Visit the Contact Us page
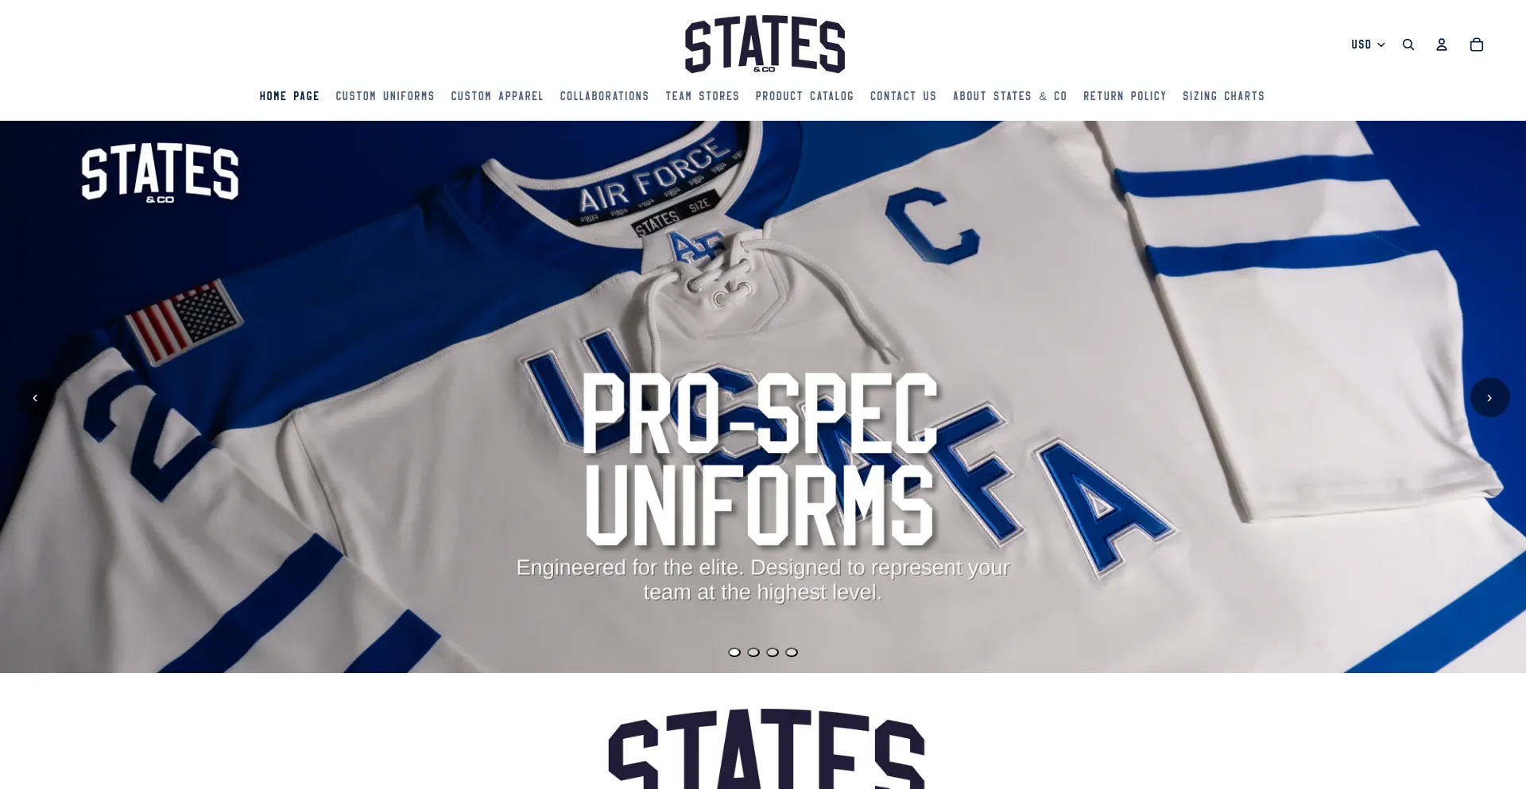The width and height of the screenshot is (1526, 789). (903, 96)
